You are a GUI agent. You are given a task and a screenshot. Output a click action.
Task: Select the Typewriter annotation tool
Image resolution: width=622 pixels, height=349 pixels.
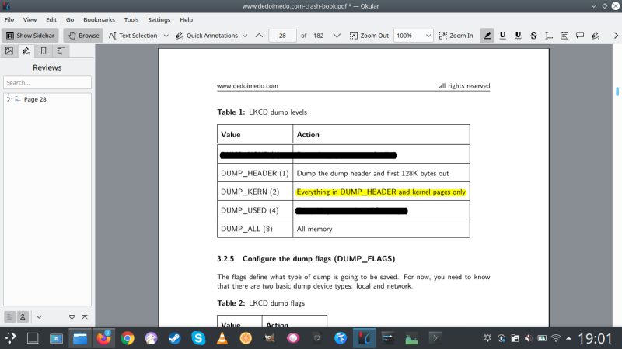tap(549, 36)
